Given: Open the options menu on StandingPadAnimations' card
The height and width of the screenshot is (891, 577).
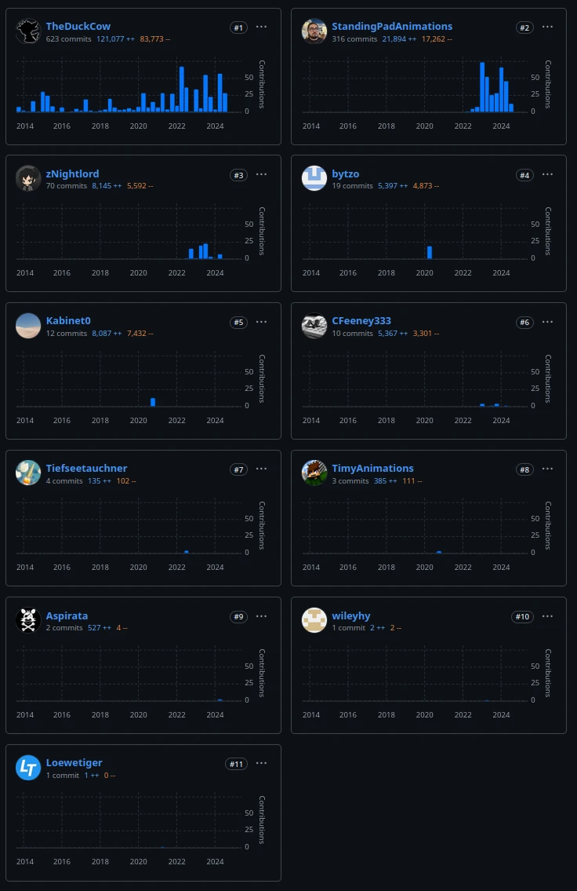Looking at the screenshot, I should (x=547, y=27).
